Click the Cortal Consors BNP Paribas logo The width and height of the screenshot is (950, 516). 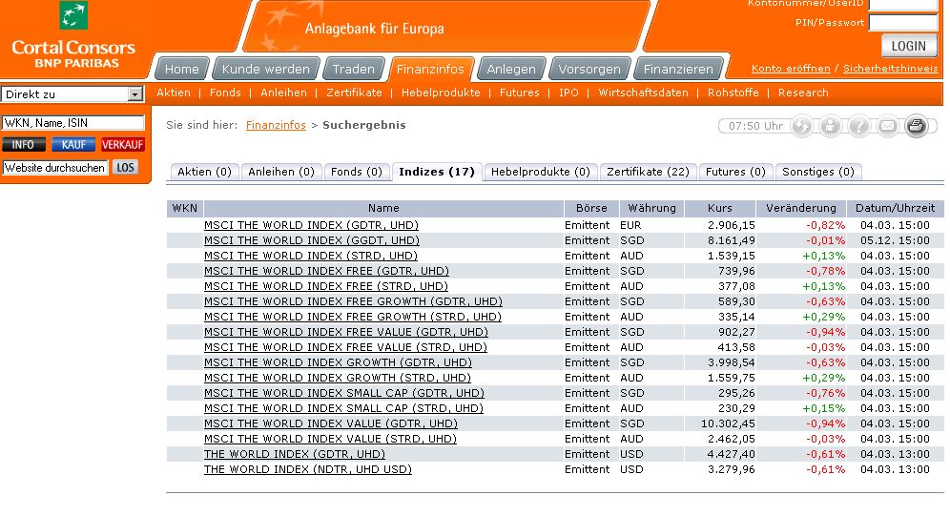click(73, 36)
